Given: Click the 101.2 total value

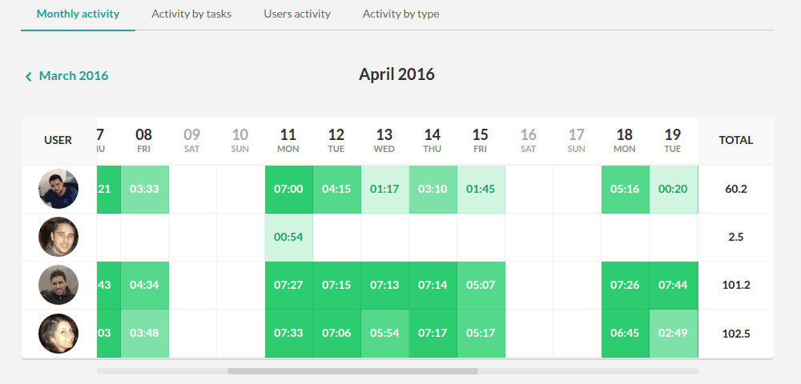Looking at the screenshot, I should [x=735, y=286].
